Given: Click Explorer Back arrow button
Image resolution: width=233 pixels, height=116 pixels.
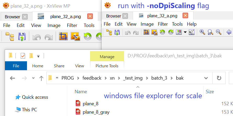Looking at the screenshot, I should [x=12, y=78].
